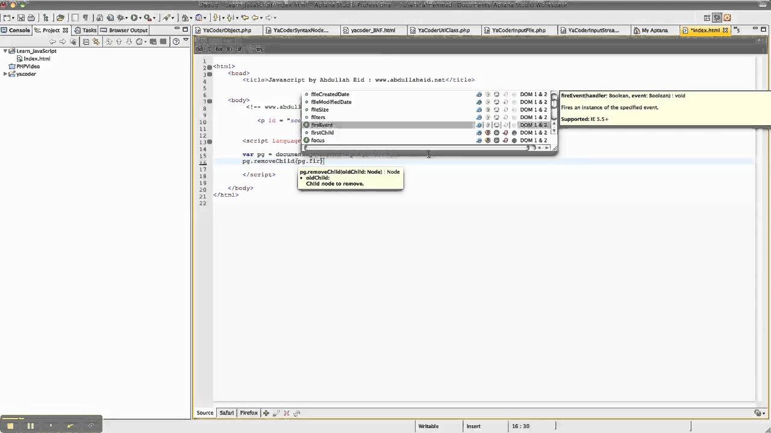The width and height of the screenshot is (771, 433).
Task: Close the Project tab
Action: 66,30
